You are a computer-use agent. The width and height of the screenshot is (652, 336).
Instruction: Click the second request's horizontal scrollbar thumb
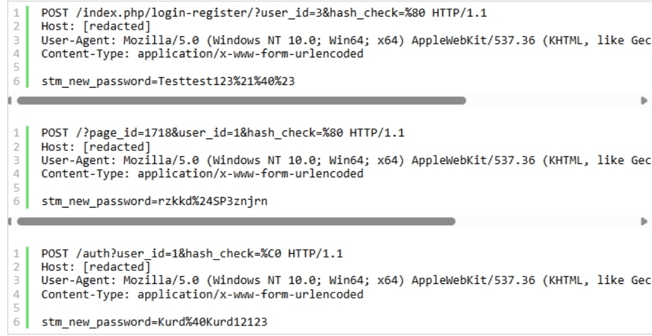click(236, 221)
